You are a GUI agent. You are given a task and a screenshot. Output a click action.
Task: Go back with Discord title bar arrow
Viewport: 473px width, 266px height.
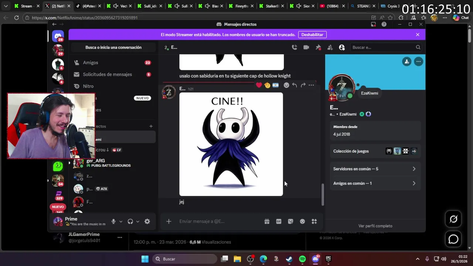(54, 24)
